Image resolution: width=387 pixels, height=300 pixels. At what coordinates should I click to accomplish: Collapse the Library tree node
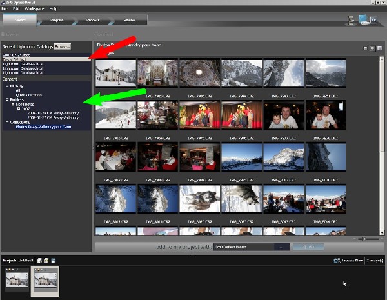[7, 86]
